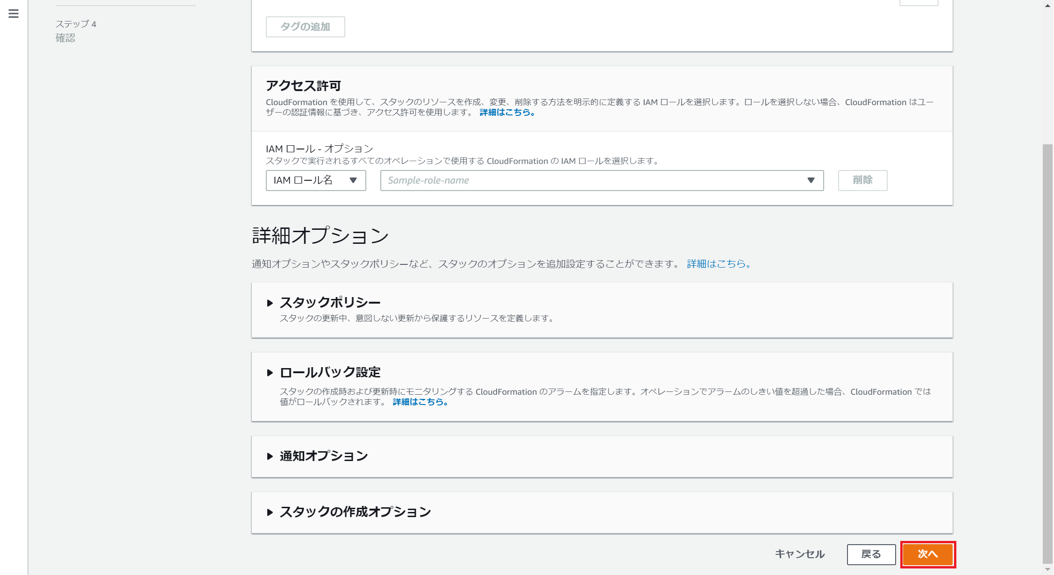The image size is (1054, 575).
Task: Click the 通知オプション heading text
Action: 324,456
